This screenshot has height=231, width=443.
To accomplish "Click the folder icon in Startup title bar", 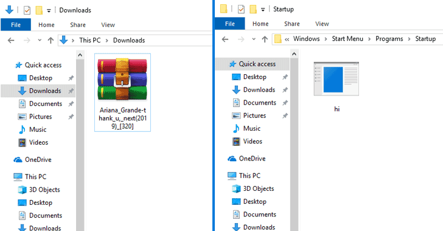I will point(223,9).
